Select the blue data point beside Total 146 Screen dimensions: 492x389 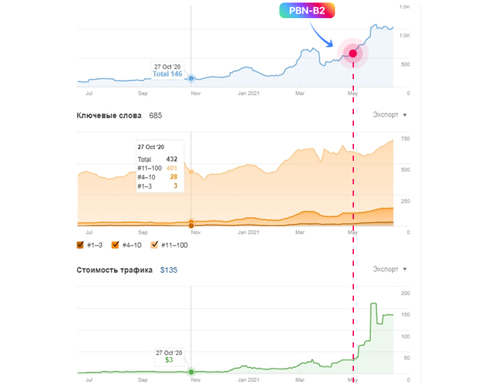[191, 78]
